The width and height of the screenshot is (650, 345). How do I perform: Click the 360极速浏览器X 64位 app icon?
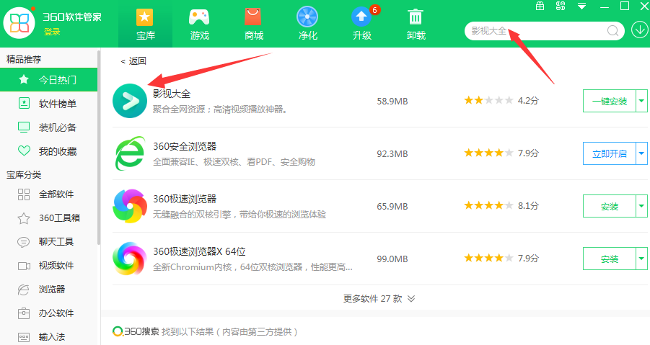pos(130,259)
